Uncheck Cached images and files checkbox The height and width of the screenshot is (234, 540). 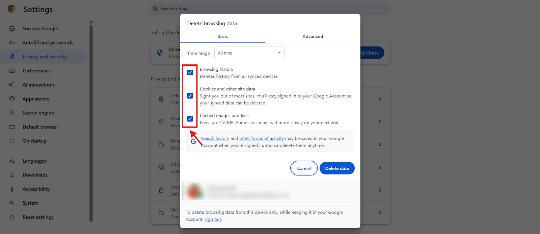click(x=190, y=119)
